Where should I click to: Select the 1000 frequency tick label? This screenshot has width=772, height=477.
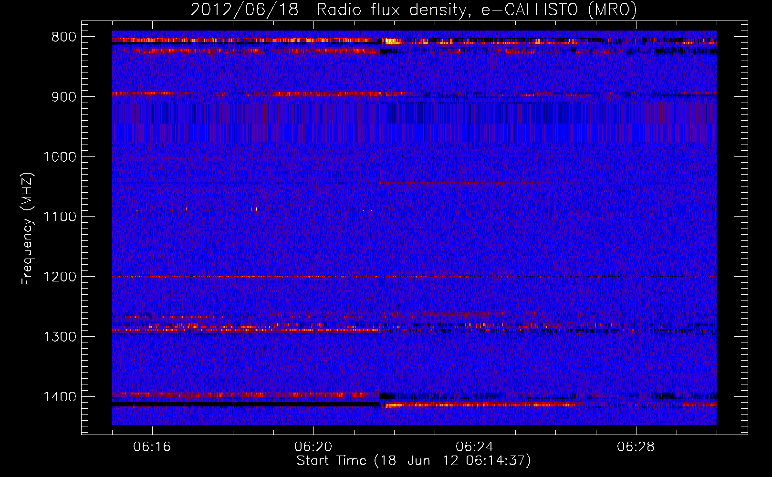[60, 157]
